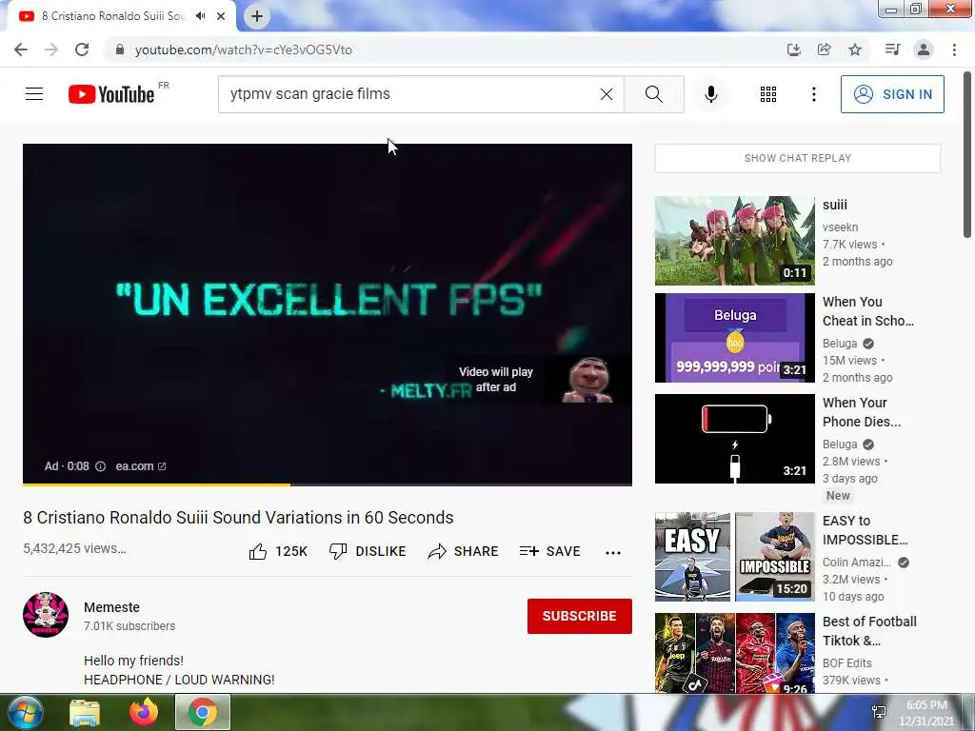Go to the YouTube home logo

(112, 94)
